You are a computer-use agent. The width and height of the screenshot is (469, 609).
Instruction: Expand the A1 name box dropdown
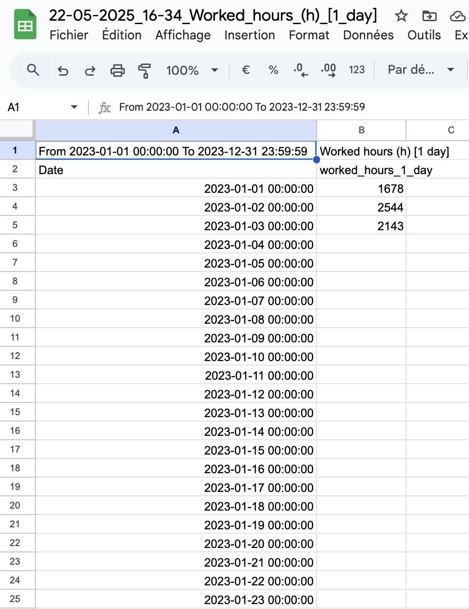pos(74,107)
